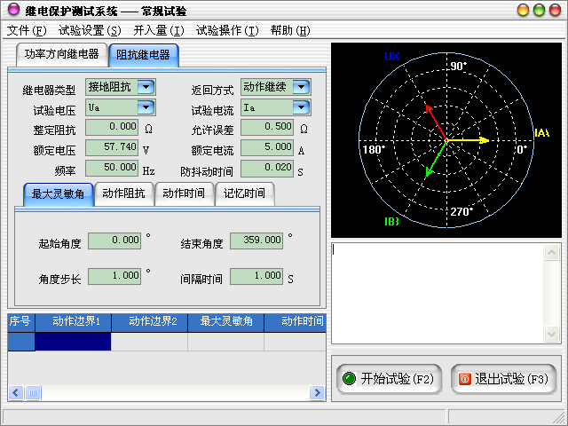Click the green IB vector arrow
The height and width of the screenshot is (426, 568).
pyautogui.click(x=436, y=159)
